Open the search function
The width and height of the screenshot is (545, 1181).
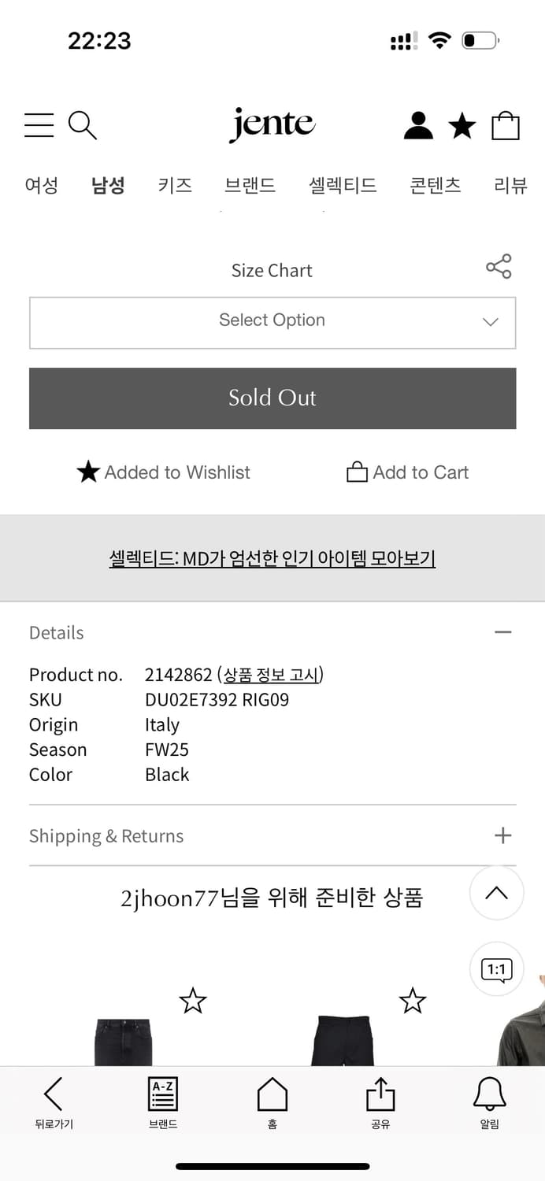click(x=82, y=124)
